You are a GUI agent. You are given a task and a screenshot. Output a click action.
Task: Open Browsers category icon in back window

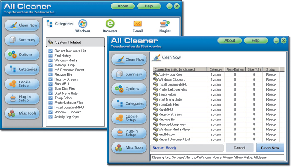click(x=110, y=24)
